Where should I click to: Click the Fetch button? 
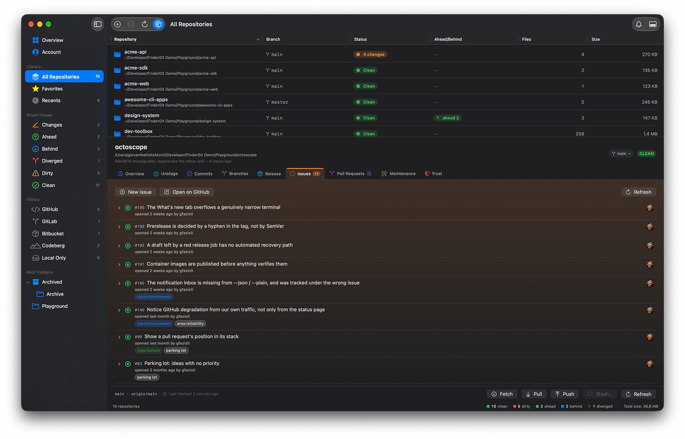click(502, 394)
